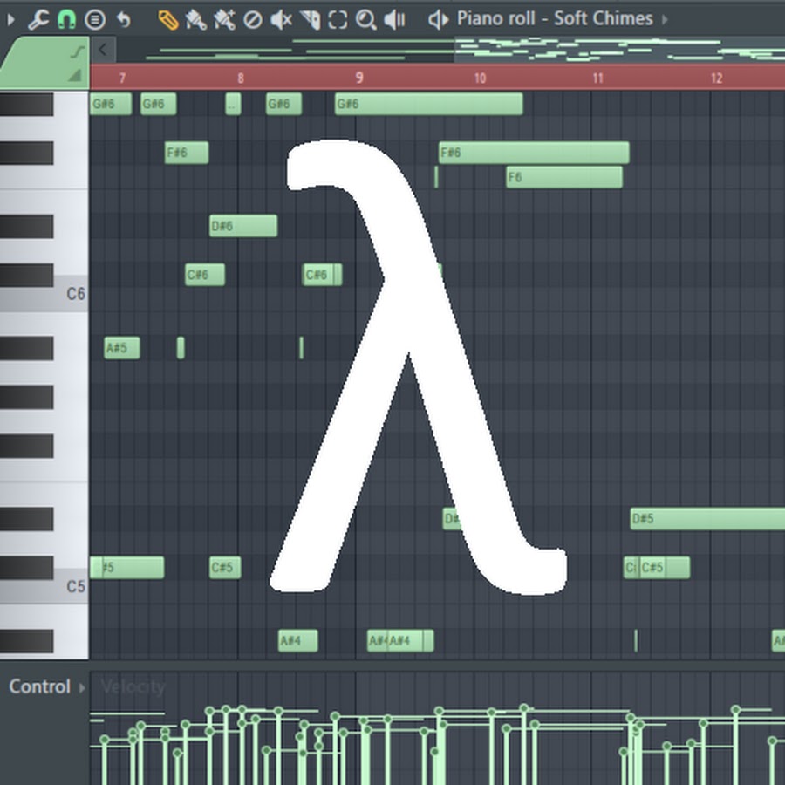The image size is (785, 785).
Task: Jump to bar 11 on the timeline
Action: coord(597,78)
